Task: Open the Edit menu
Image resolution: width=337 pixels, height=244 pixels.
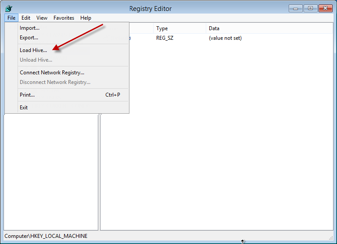Action: click(26, 18)
